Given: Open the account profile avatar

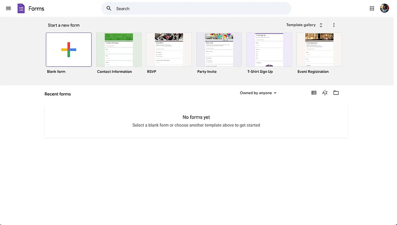Looking at the screenshot, I should [x=384, y=8].
